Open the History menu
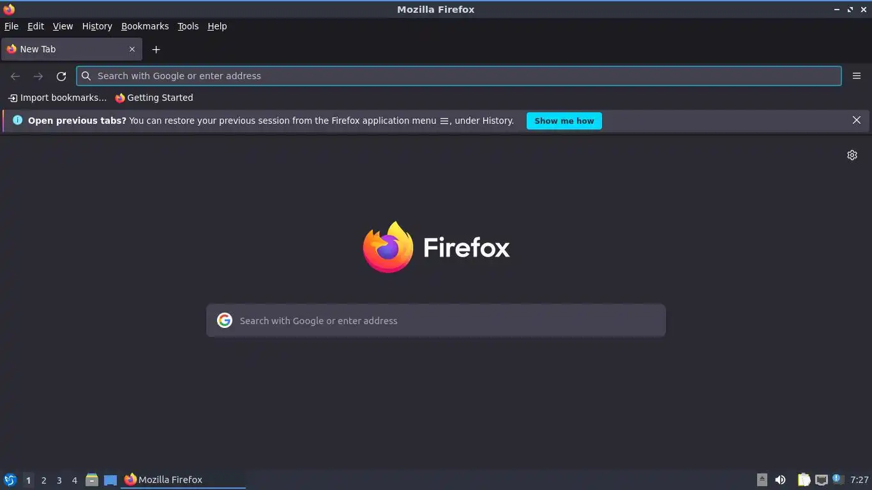The width and height of the screenshot is (872, 490). point(97,26)
